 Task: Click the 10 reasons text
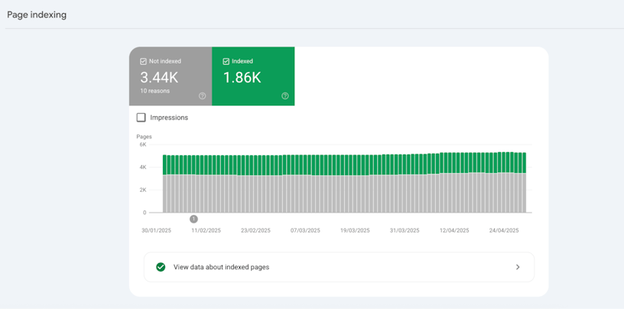tap(154, 91)
